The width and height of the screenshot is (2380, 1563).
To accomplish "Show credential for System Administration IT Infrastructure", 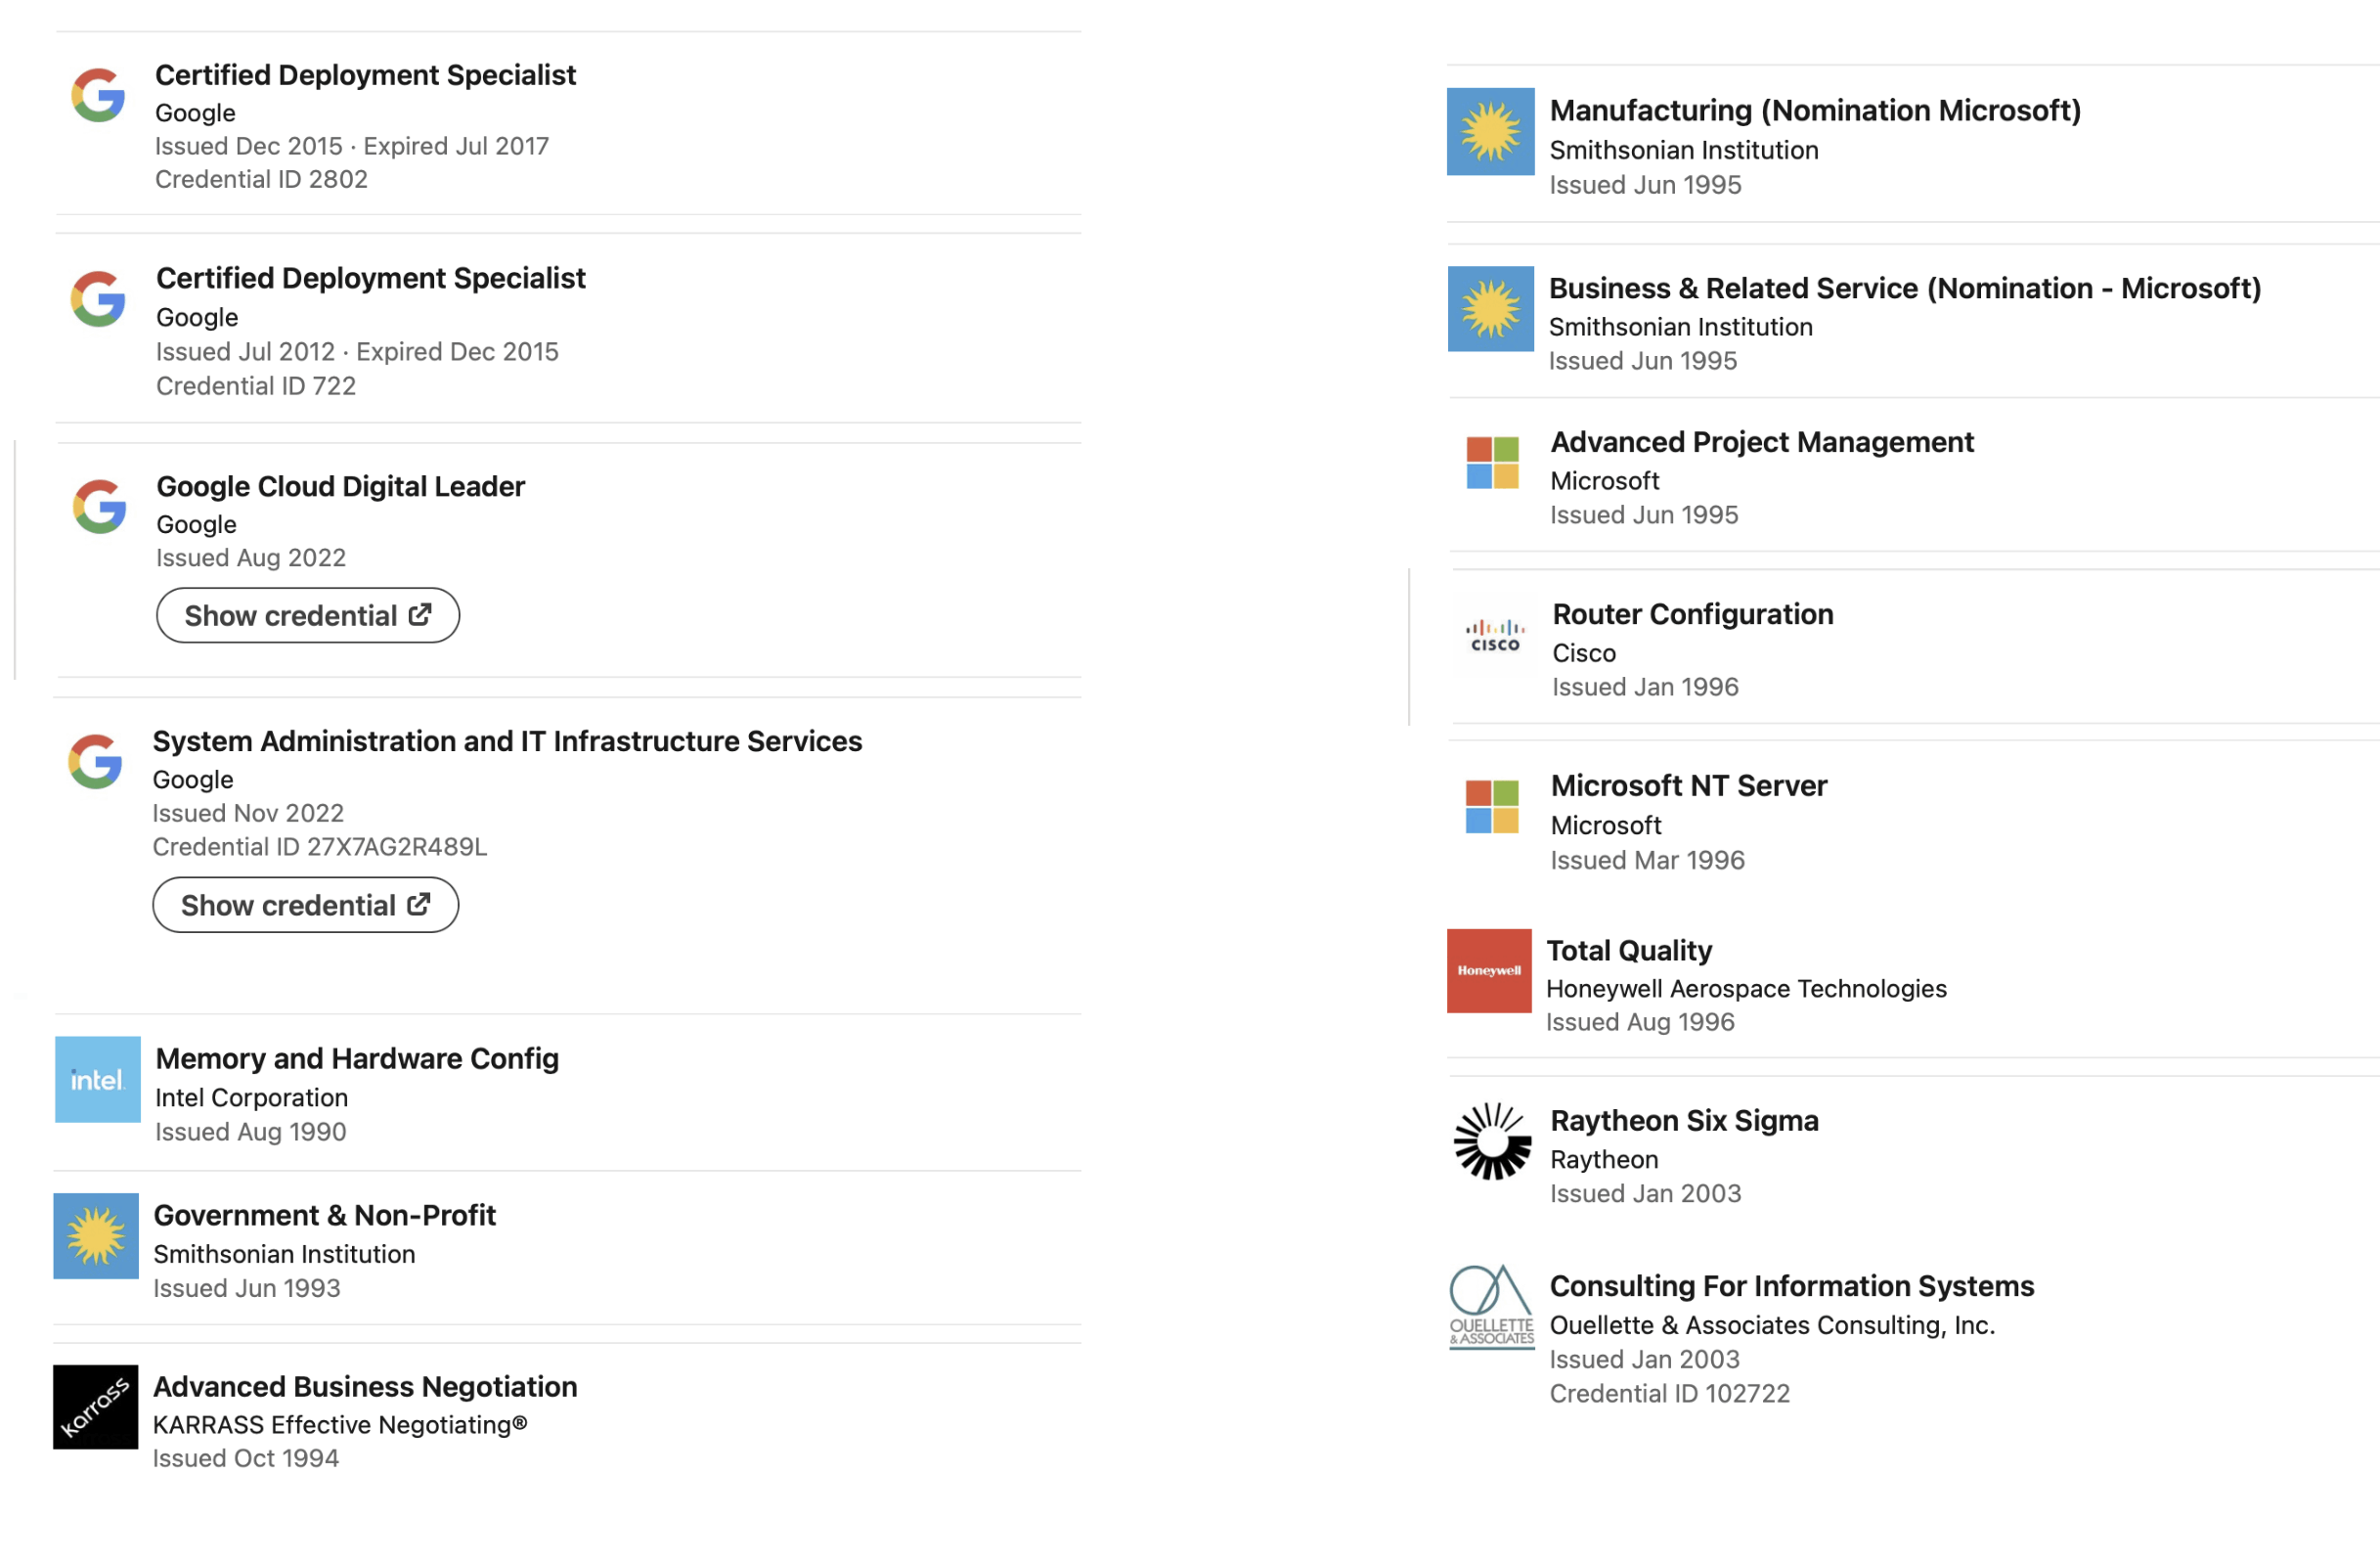I will point(305,904).
